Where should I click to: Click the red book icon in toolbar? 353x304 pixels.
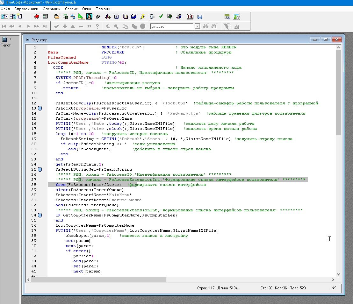[x=37, y=17]
